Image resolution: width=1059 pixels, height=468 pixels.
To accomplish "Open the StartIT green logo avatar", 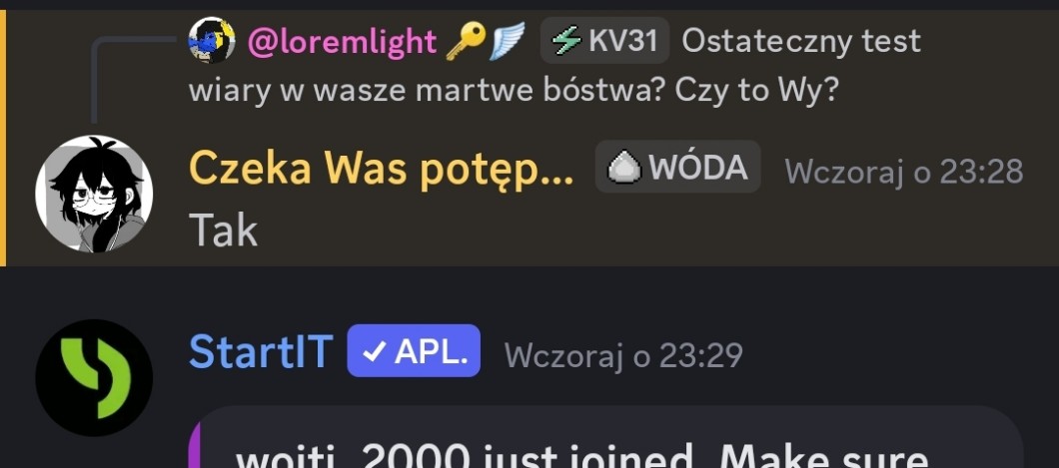I will pyautogui.click(x=94, y=378).
